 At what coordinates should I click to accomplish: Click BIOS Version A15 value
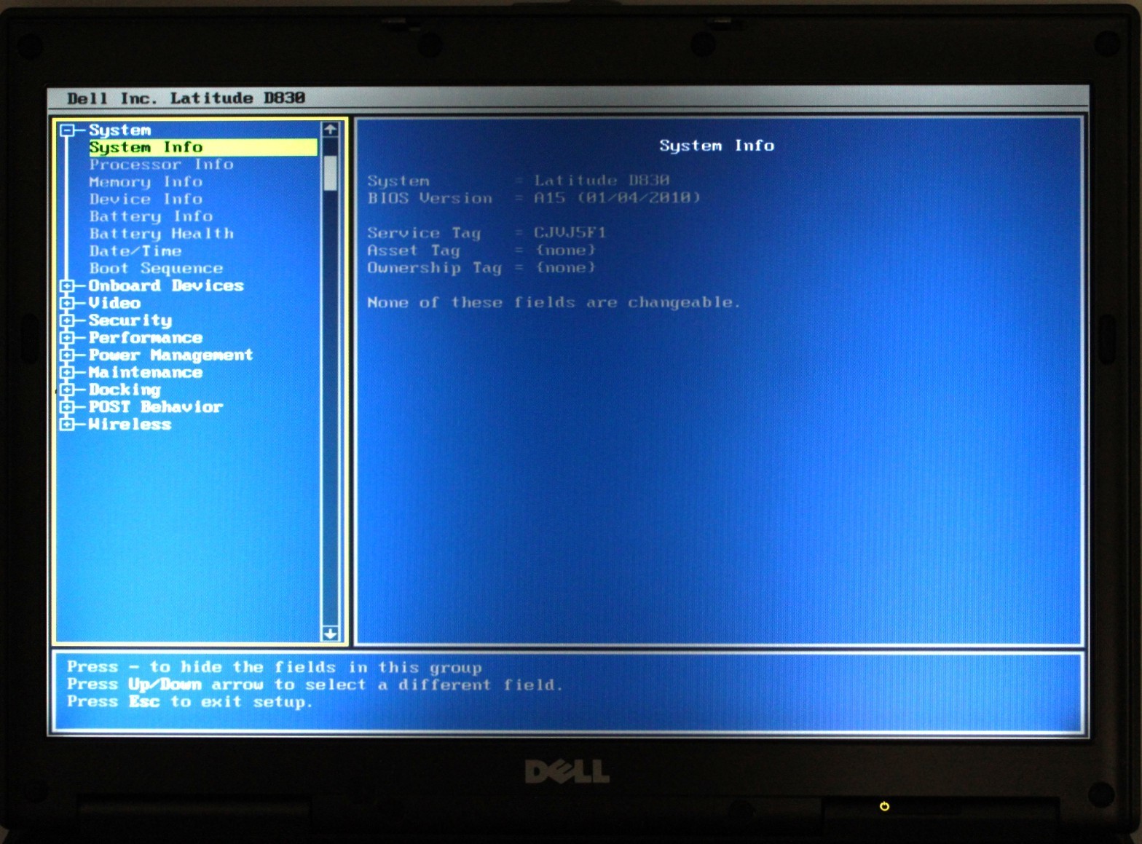click(x=617, y=198)
